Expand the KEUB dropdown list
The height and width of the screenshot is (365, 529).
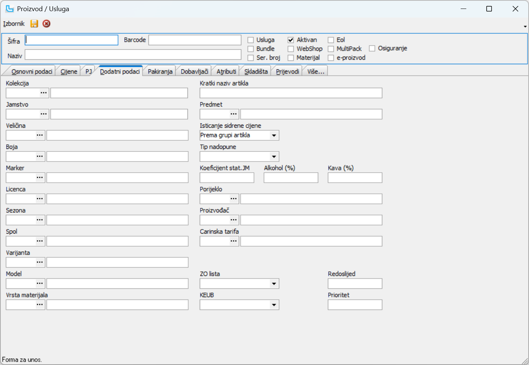(274, 305)
